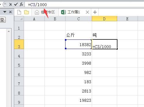This screenshot has width=144, height=107.
Task: Click cell containing 19823
Action: 78,100
